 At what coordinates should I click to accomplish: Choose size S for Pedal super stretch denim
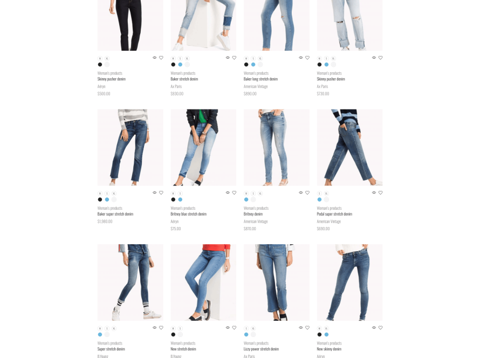pos(319,194)
